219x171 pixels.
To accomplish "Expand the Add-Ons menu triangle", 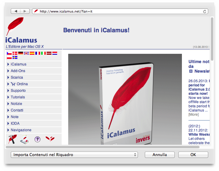I will 8,71.
